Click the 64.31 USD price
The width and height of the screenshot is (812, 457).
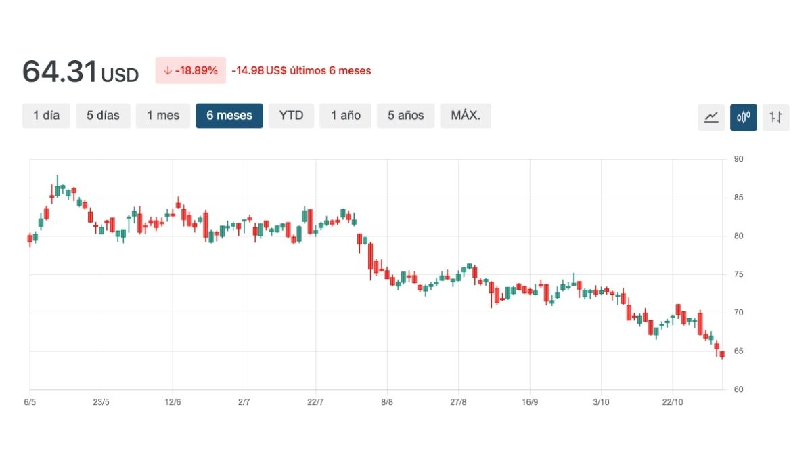click(x=80, y=72)
